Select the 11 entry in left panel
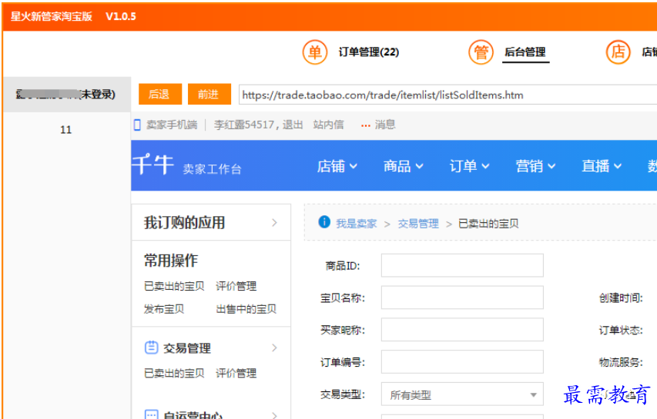 [x=65, y=130]
